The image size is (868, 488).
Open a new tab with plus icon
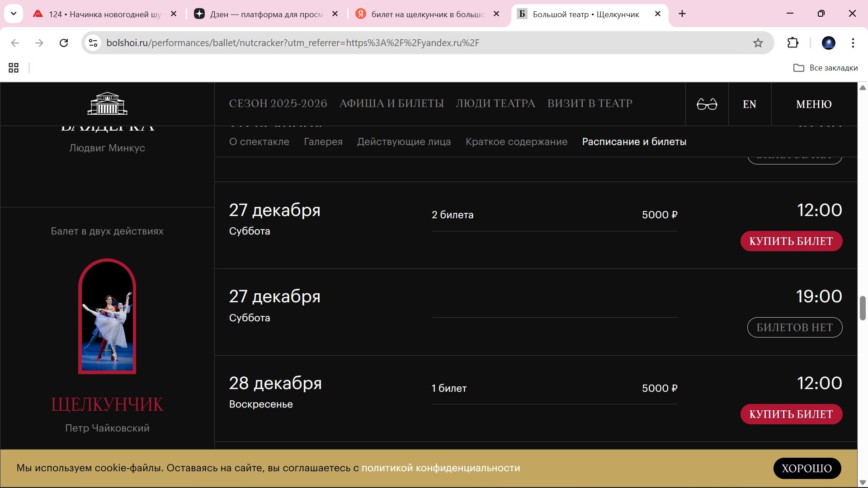[x=682, y=14]
